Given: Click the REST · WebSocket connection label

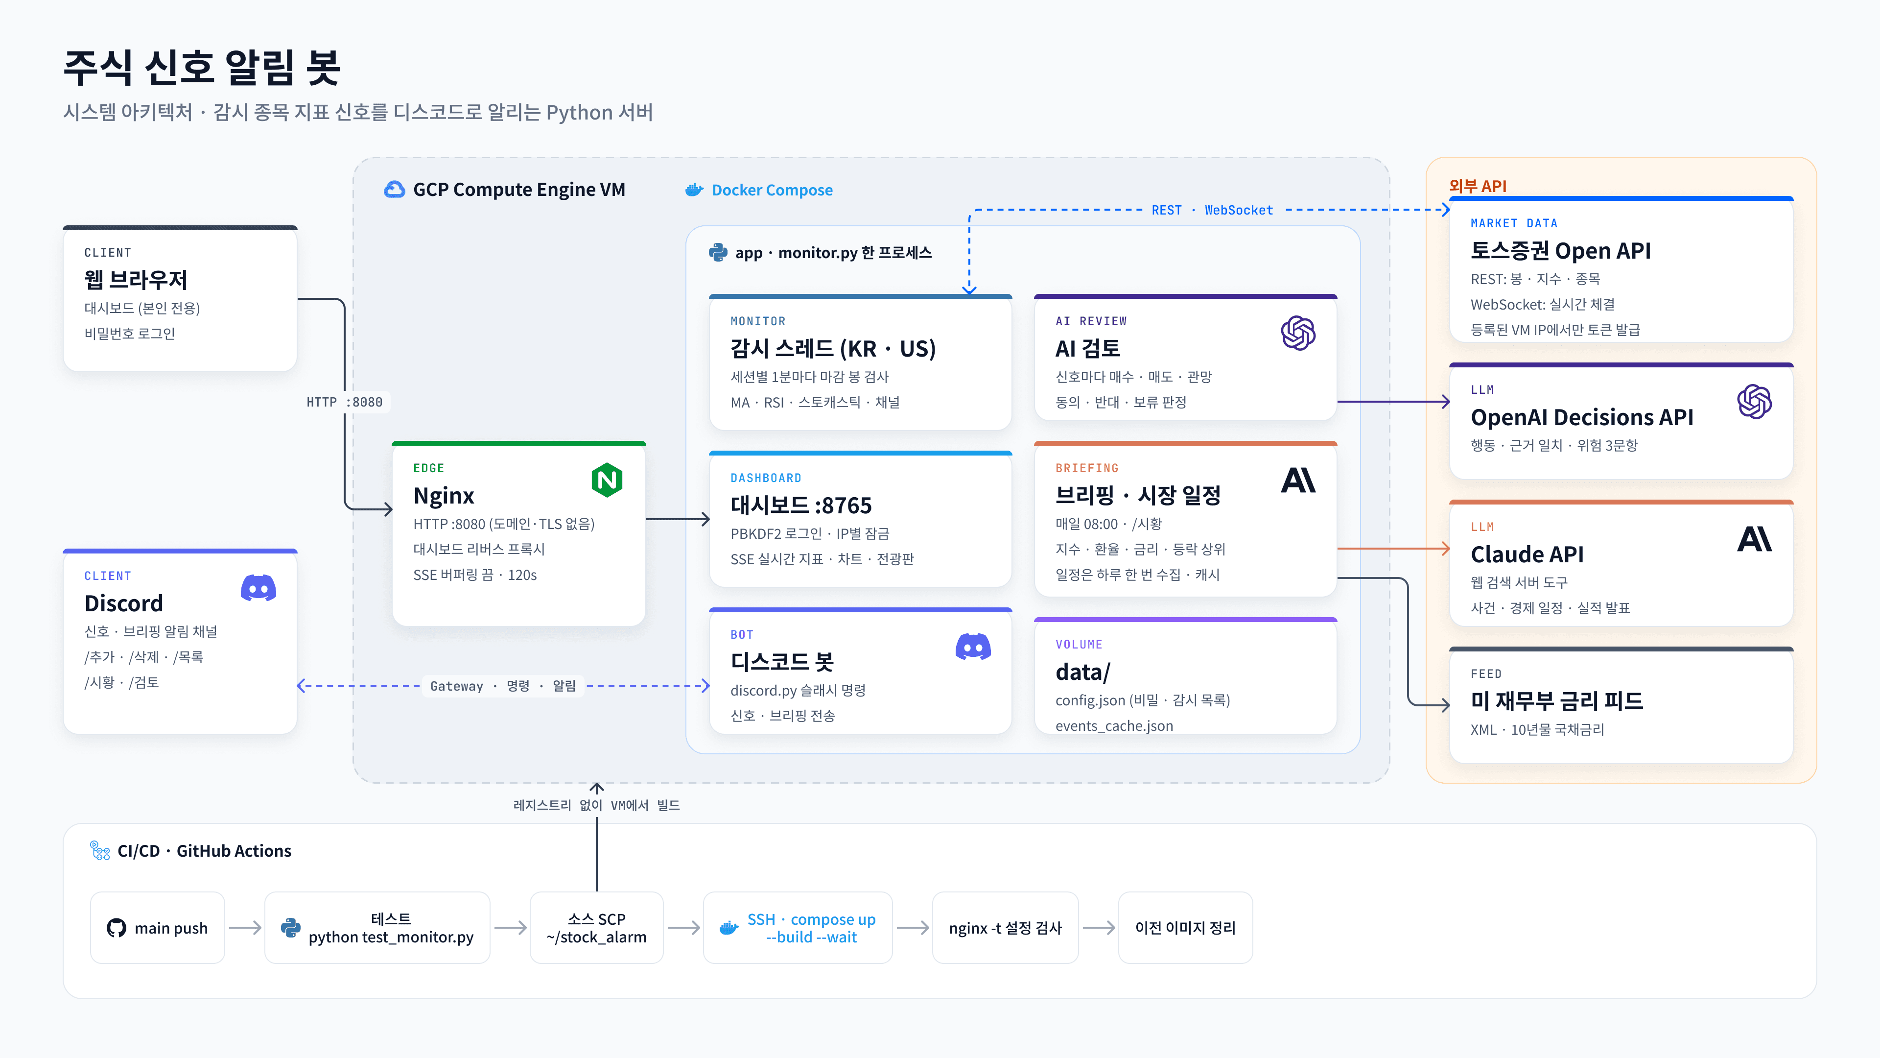Looking at the screenshot, I should 1212,210.
